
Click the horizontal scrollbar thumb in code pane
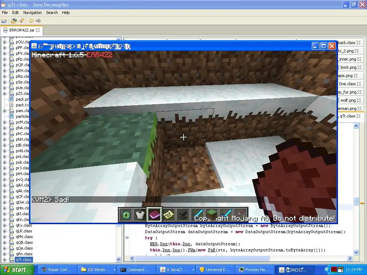pyautogui.click(x=202, y=259)
